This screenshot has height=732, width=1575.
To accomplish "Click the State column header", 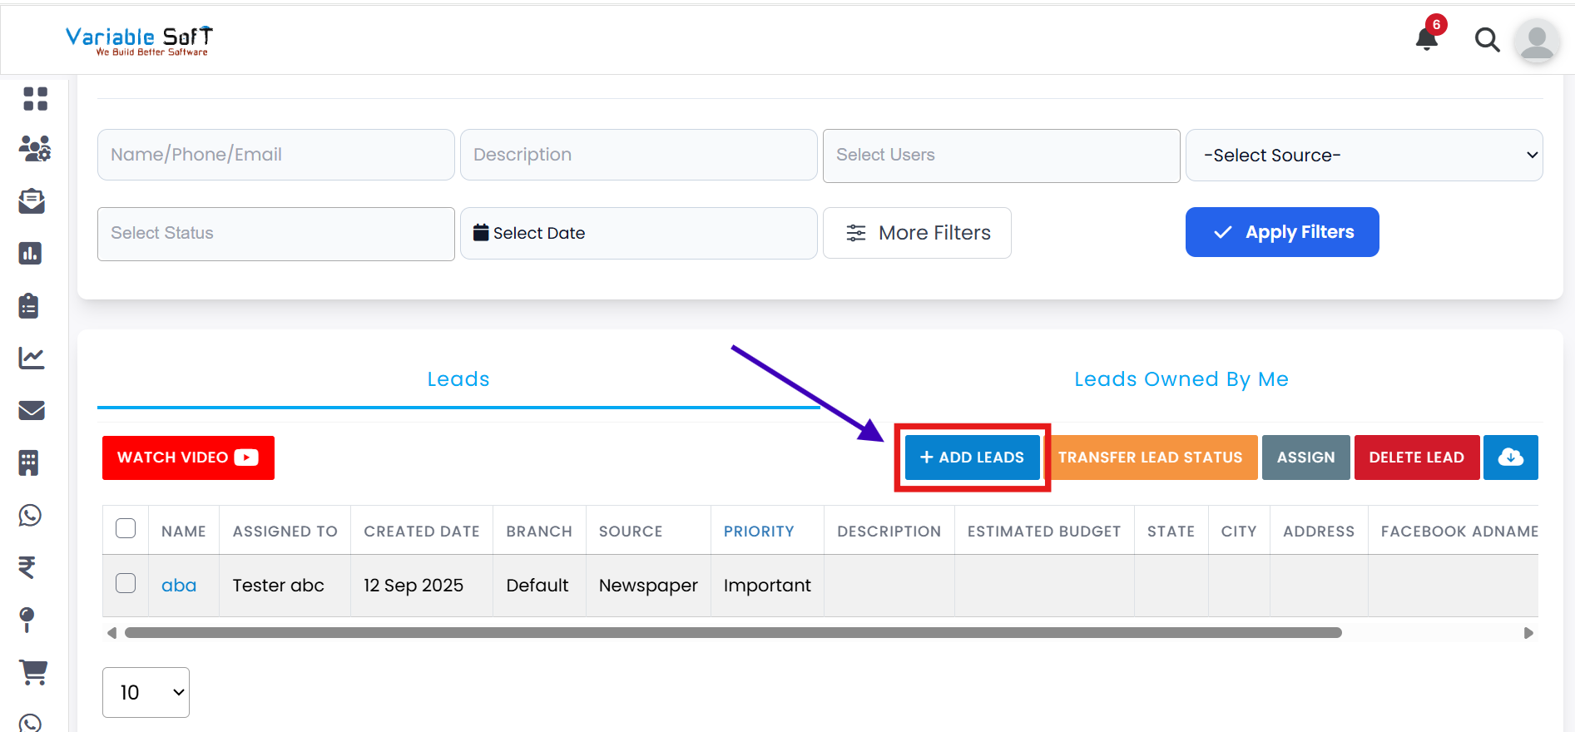I will tap(1171, 531).
